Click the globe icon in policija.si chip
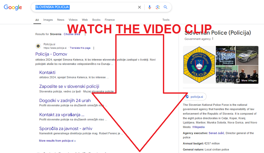The height and width of the screenshot is (153, 264). (x=187, y=97)
